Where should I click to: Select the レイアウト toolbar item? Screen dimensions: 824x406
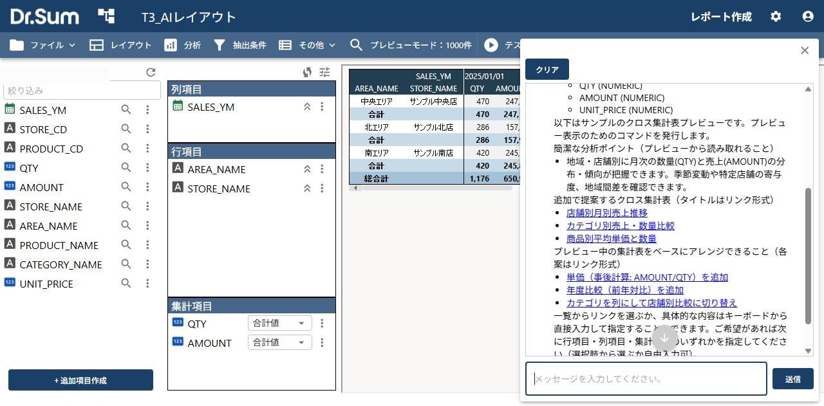pyautogui.click(x=120, y=45)
